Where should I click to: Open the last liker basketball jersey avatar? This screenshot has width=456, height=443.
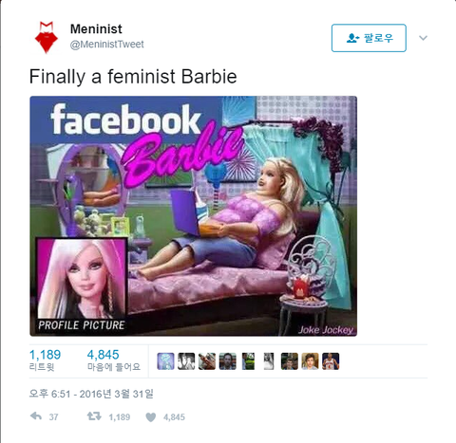click(331, 361)
